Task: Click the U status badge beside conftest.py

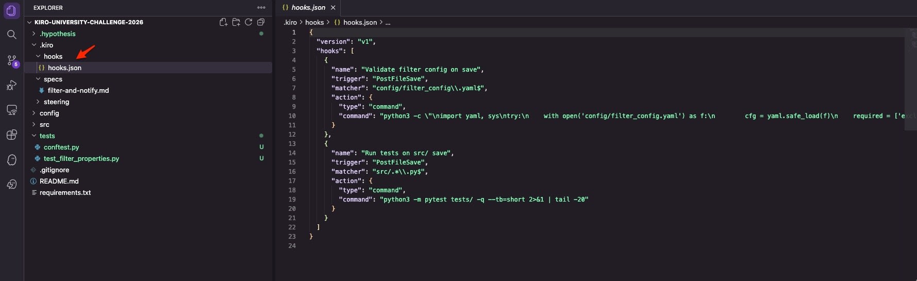Action: pyautogui.click(x=261, y=147)
